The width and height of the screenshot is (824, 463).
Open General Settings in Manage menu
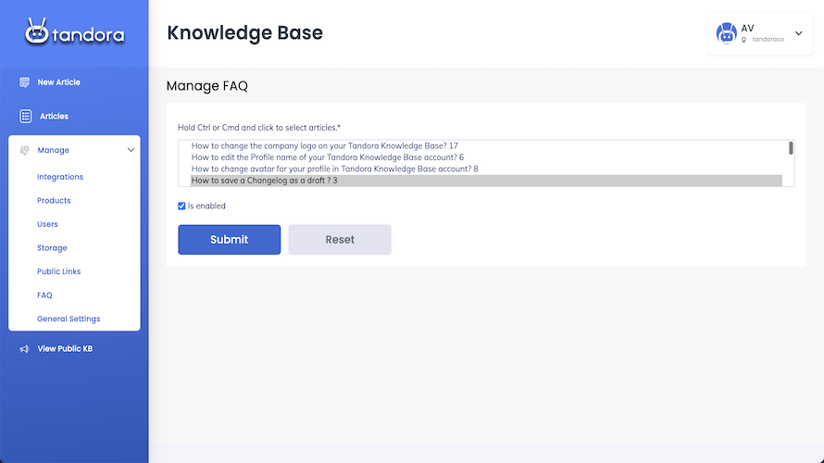pyautogui.click(x=69, y=319)
